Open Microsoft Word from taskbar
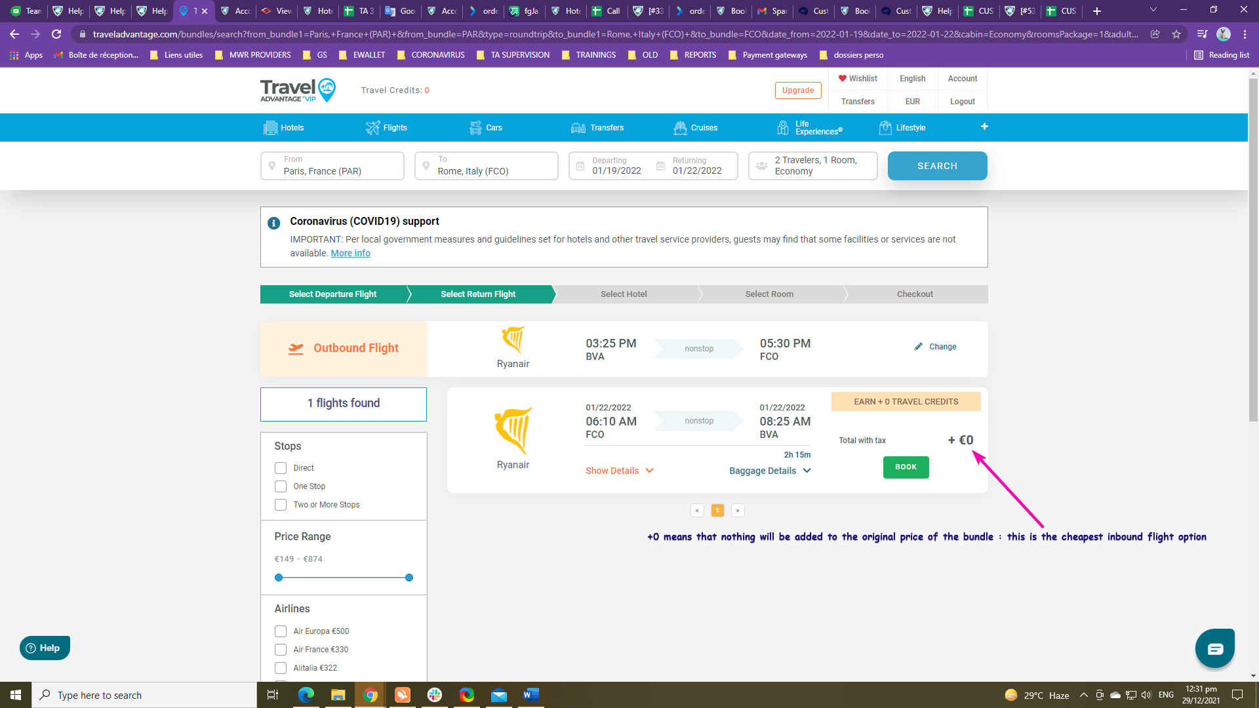This screenshot has width=1259, height=708. (x=530, y=695)
